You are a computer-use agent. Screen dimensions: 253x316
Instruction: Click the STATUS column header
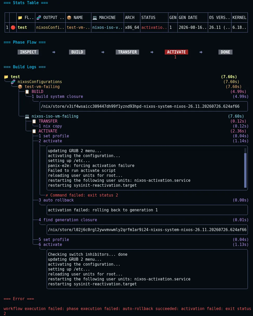point(148,18)
